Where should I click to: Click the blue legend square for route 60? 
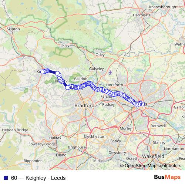[x=6, y=178]
